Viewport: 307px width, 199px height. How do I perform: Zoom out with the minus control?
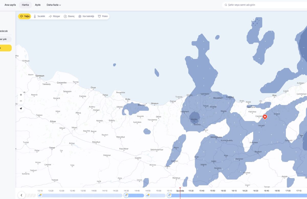click(x=21, y=101)
